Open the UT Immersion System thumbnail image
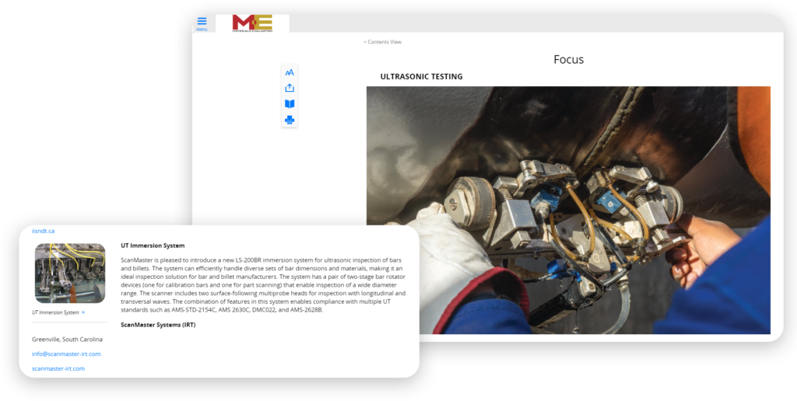 tap(70, 273)
